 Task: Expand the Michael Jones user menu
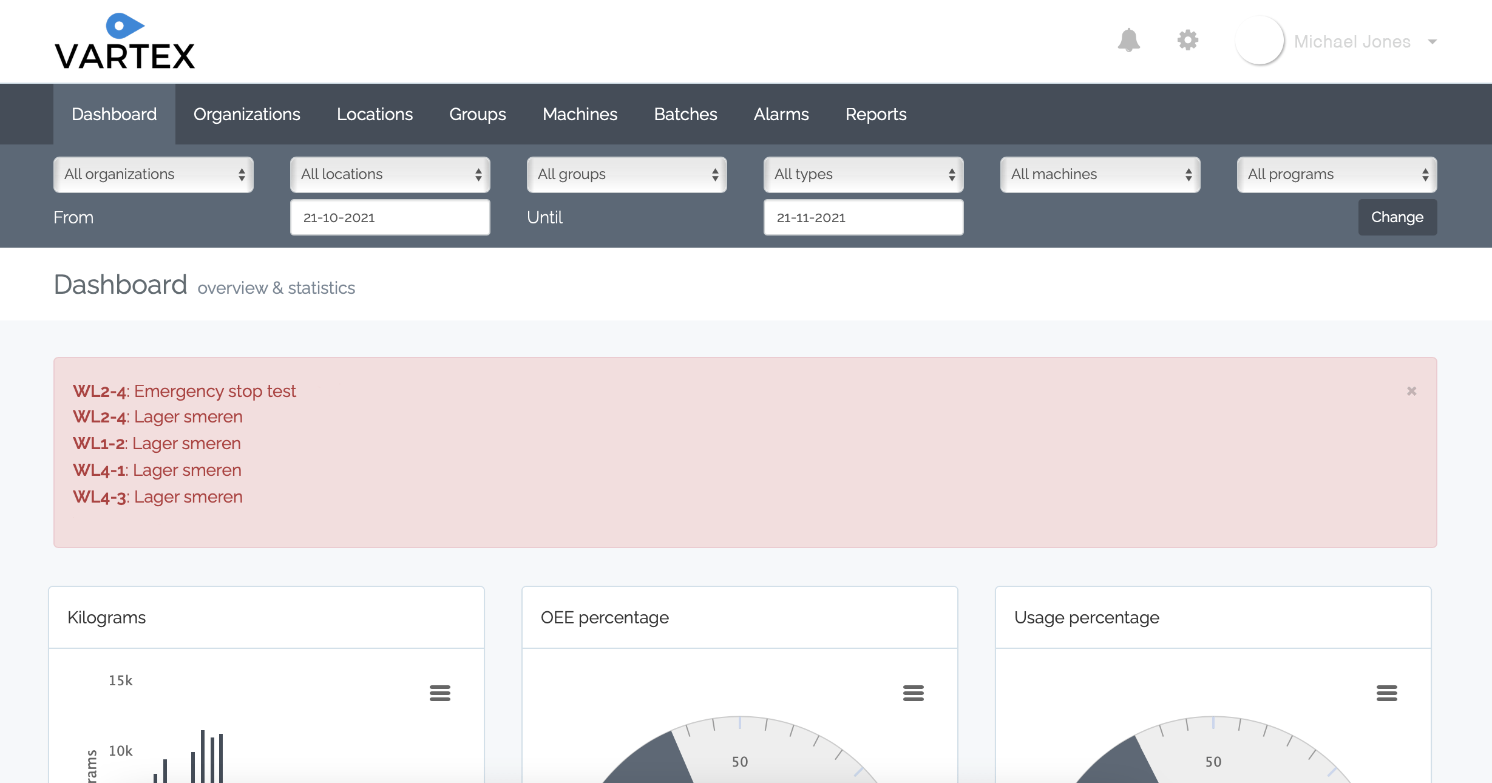point(1433,42)
